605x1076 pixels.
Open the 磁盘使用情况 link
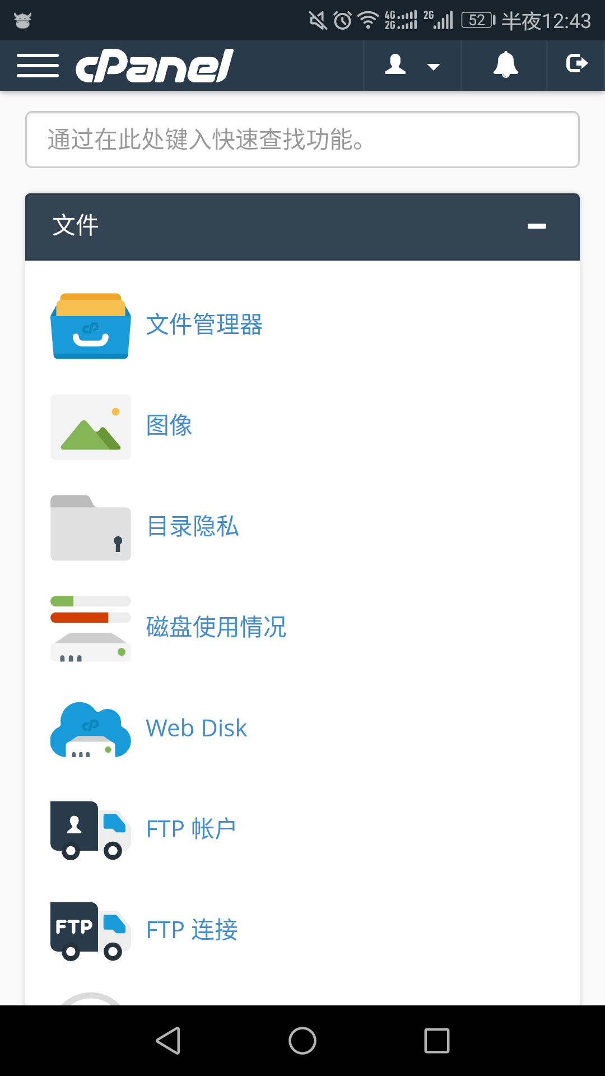(216, 628)
